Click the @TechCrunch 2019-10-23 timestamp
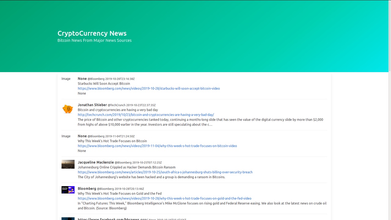 (x=132, y=105)
